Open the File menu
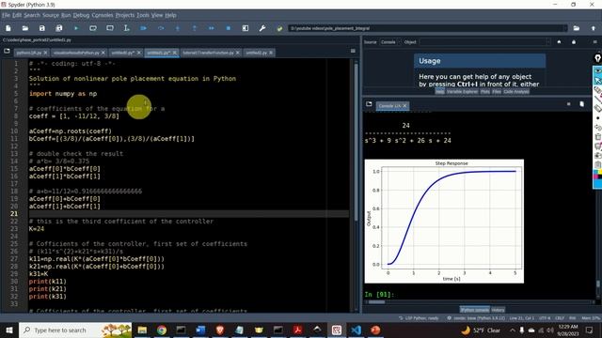 6,15
